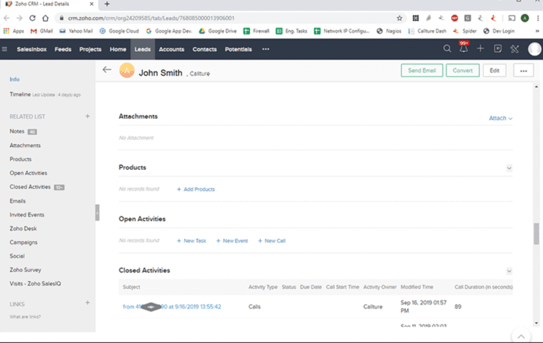Open the Potentials tab
This screenshot has height=343, width=543.
pos(238,49)
